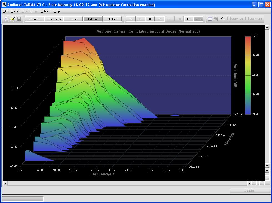This screenshot has height=203, width=272.
Task: Toggle the LS channel button
Action: [x=189, y=19]
